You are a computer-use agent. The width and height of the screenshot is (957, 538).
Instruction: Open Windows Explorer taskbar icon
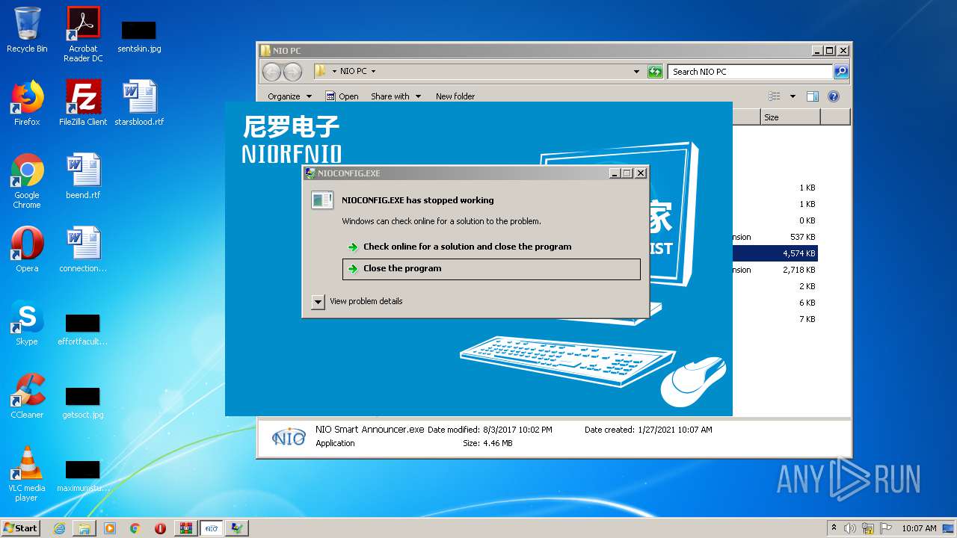pyautogui.click(x=84, y=528)
